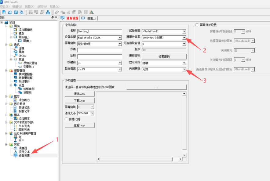
Task: Select 系统事件 tree item
Action: click(24, 81)
